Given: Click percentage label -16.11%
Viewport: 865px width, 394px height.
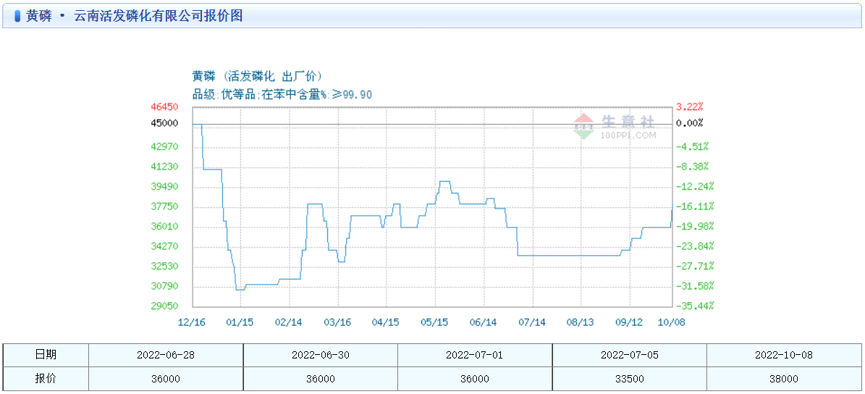Looking at the screenshot, I should point(696,206).
